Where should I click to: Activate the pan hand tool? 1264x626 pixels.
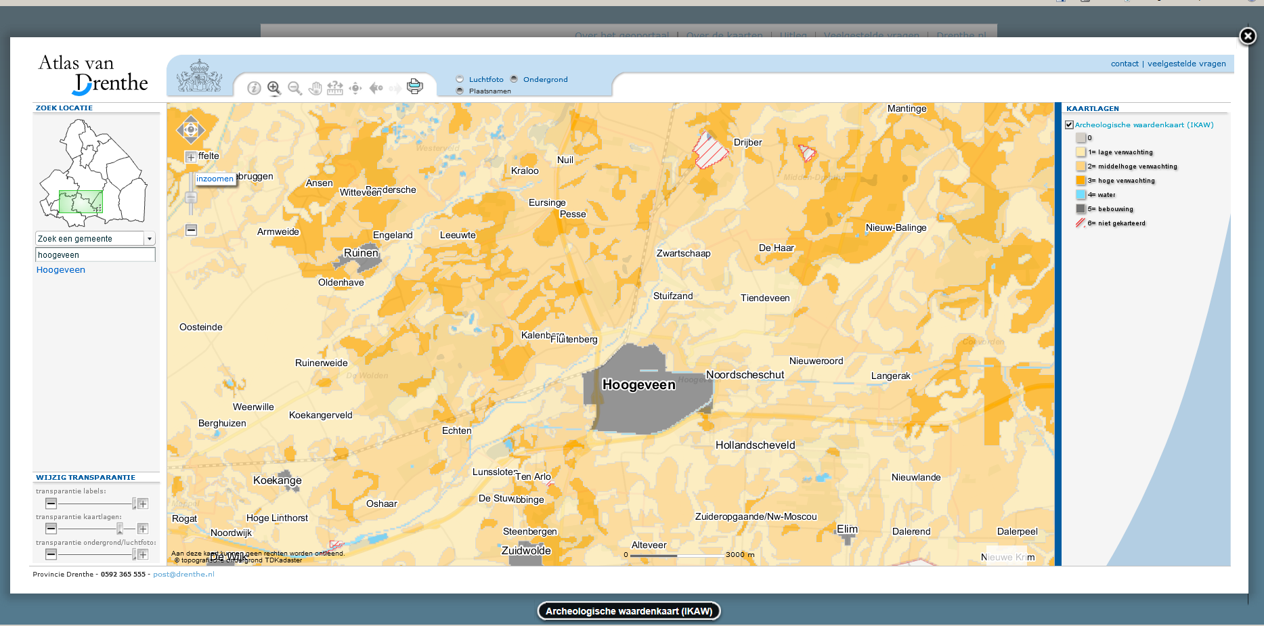(315, 88)
